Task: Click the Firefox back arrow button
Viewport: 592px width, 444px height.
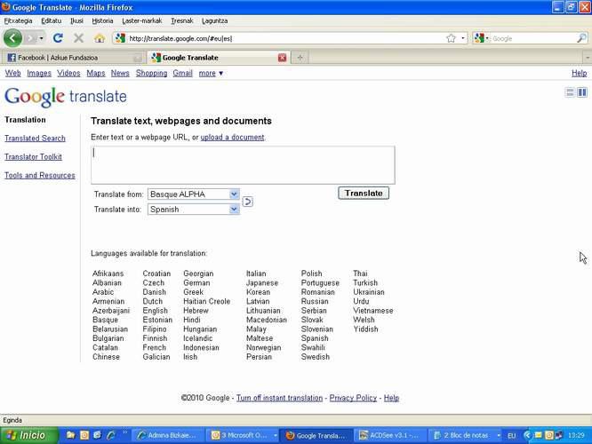Action: [x=12, y=37]
